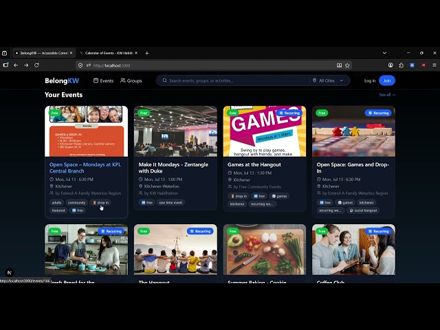This screenshot has width=440, height=330.
Task: Click the Next.js dev tools badge
Action: [x=10, y=272]
